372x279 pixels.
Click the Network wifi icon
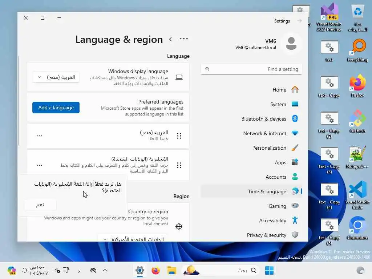[295, 133]
